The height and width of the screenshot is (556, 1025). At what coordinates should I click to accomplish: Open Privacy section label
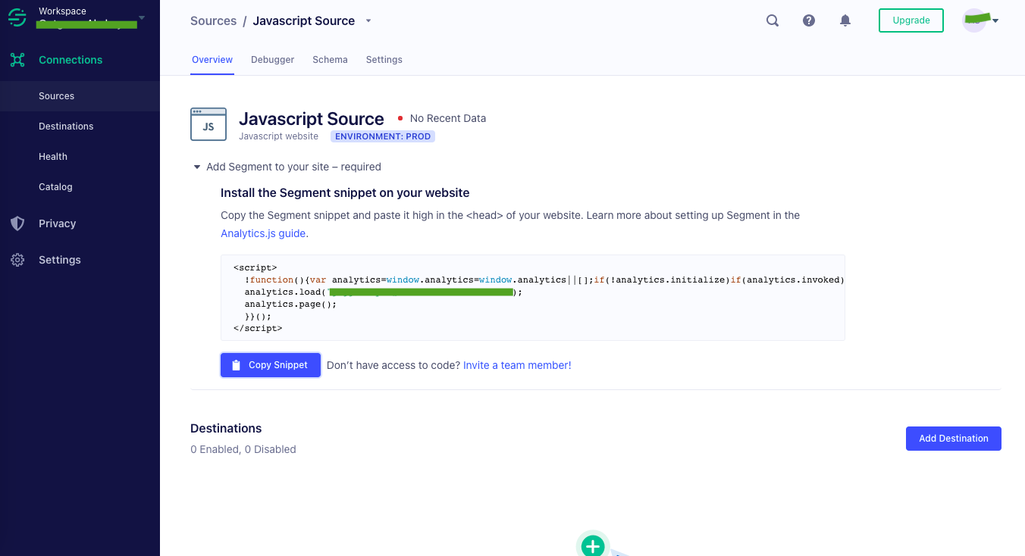[58, 223]
